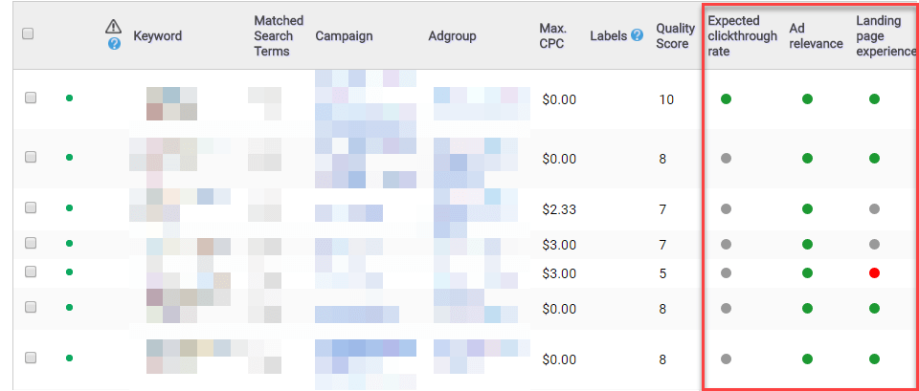Toggle the select-all checkbox in table header
The image size is (919, 391).
coord(29,34)
